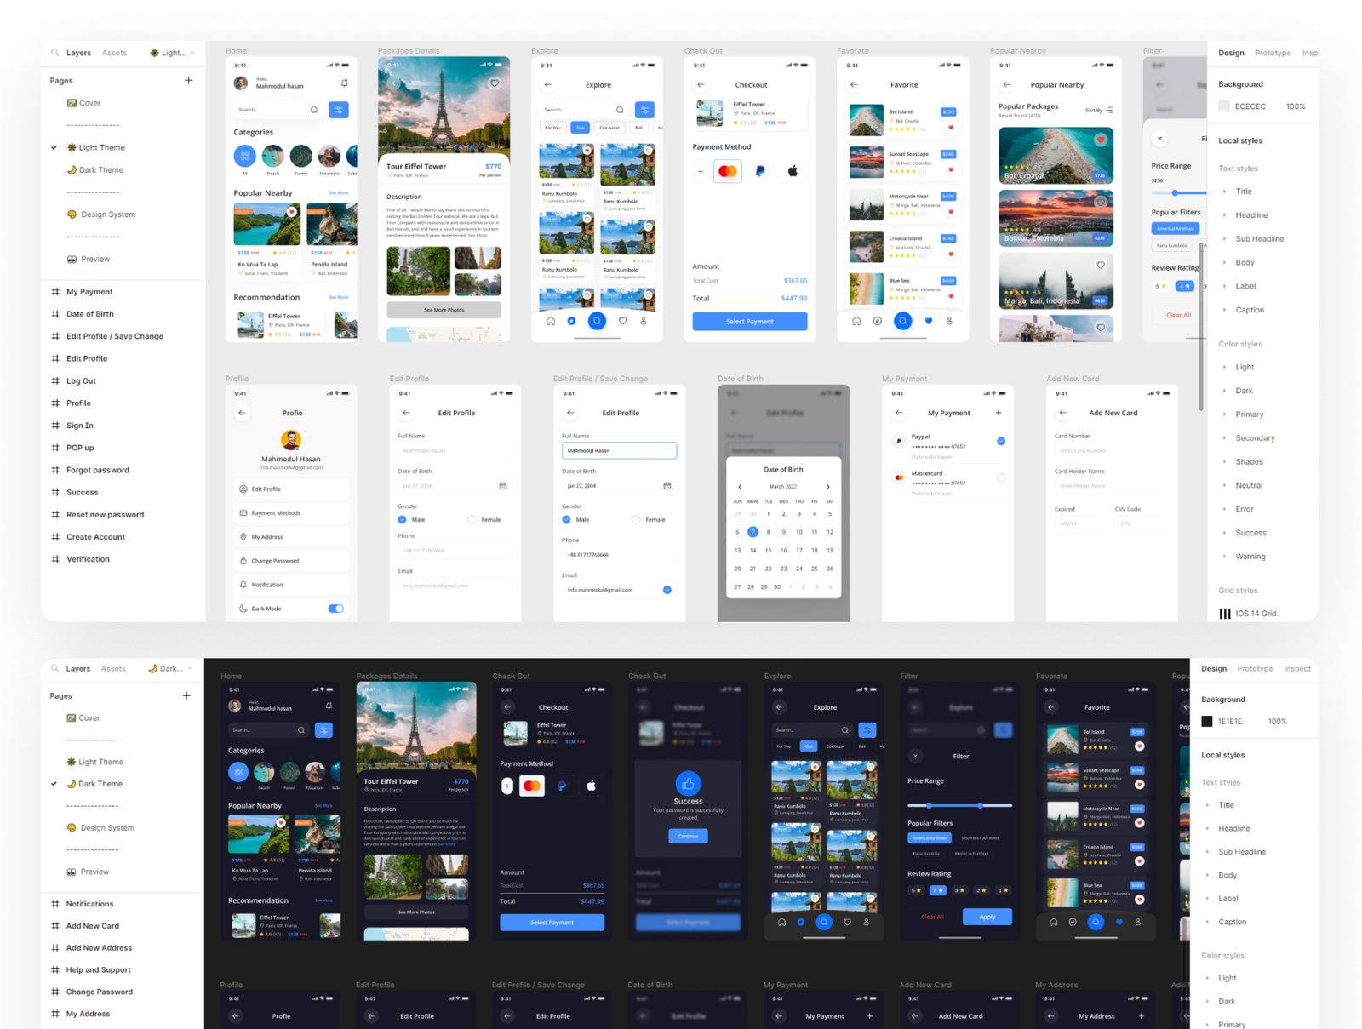The height and width of the screenshot is (1029, 1362).
Task: Click the Select Payment button in light Checkout
Action: pyautogui.click(x=749, y=322)
